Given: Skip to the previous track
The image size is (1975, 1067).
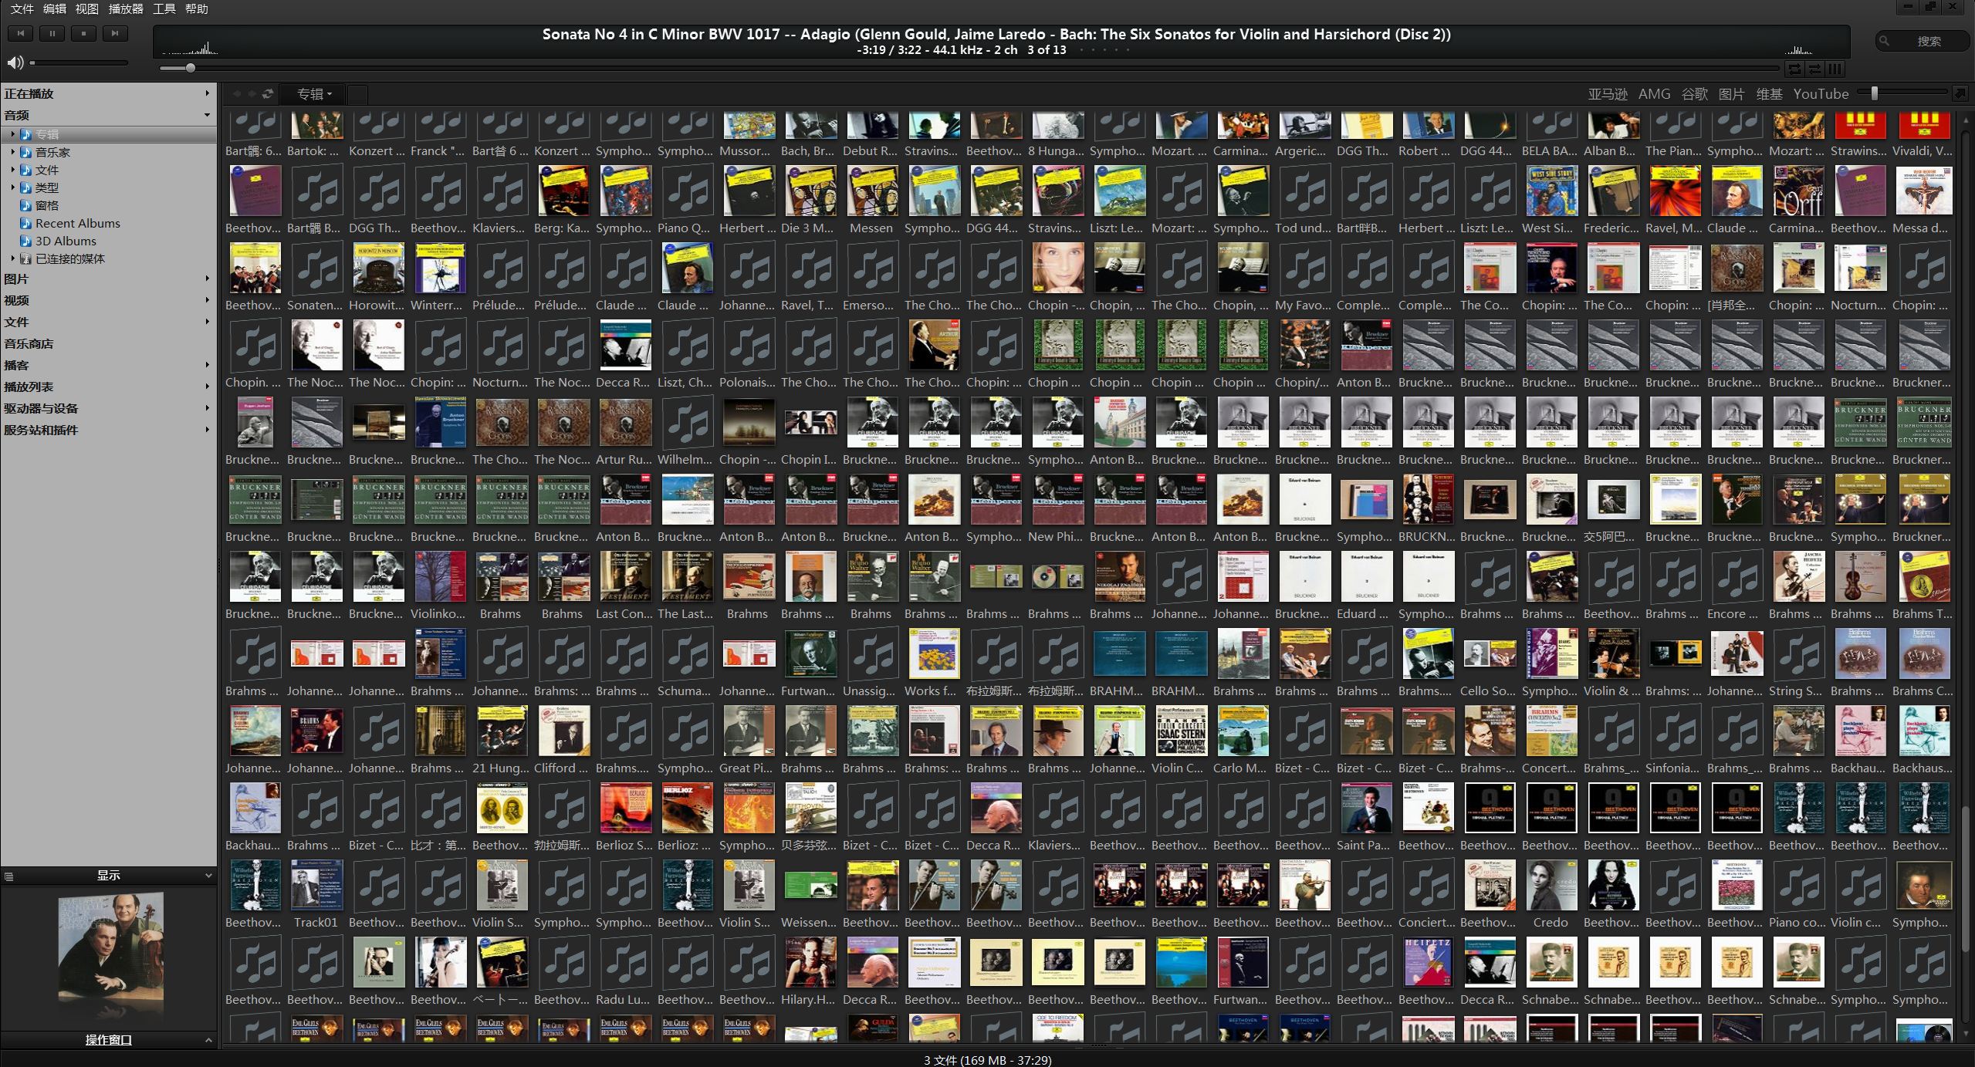Looking at the screenshot, I should [x=21, y=33].
